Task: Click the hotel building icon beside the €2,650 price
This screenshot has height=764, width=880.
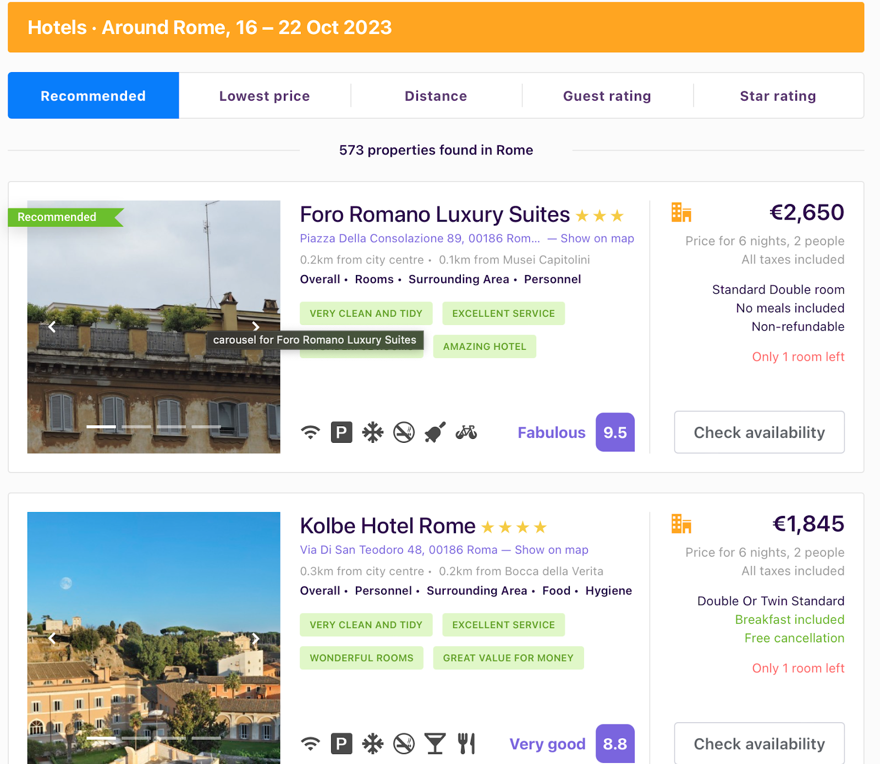Action: (681, 212)
